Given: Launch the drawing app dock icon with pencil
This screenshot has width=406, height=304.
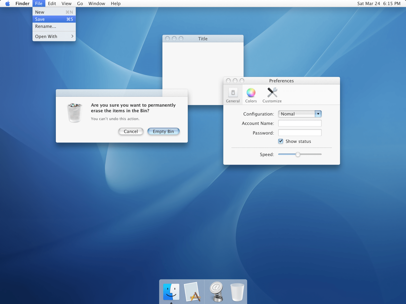Looking at the screenshot, I should pyautogui.click(x=192, y=292).
